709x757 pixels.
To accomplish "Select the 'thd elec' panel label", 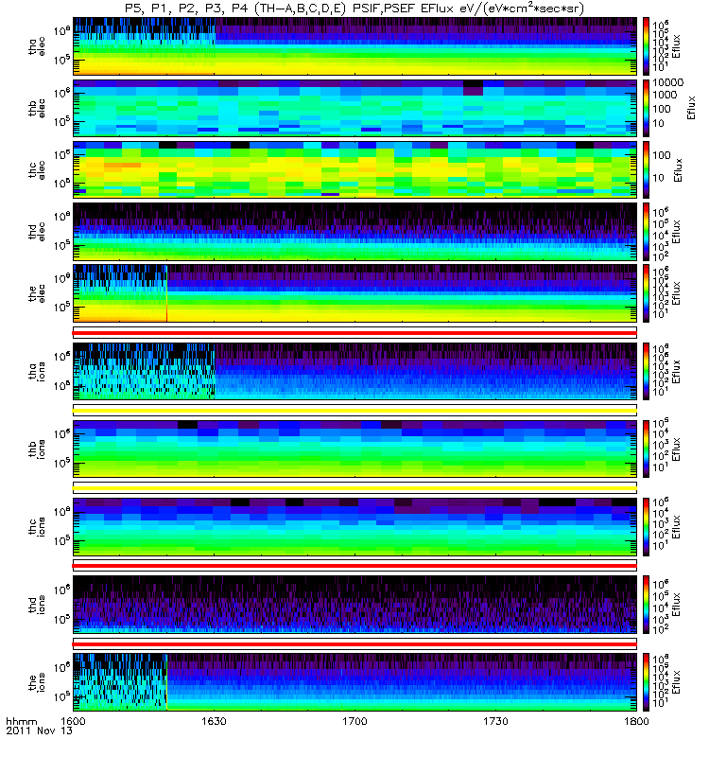I will point(37,232).
